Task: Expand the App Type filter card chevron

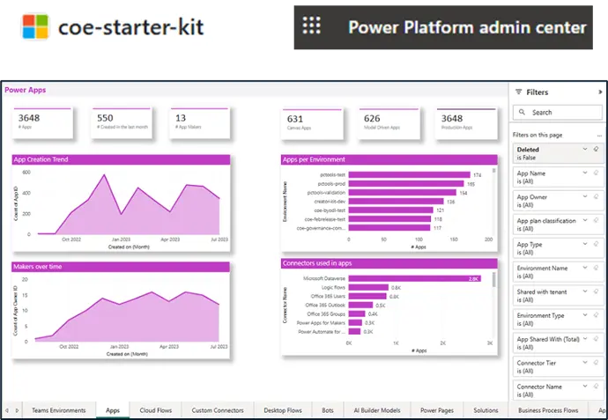Action: point(585,244)
